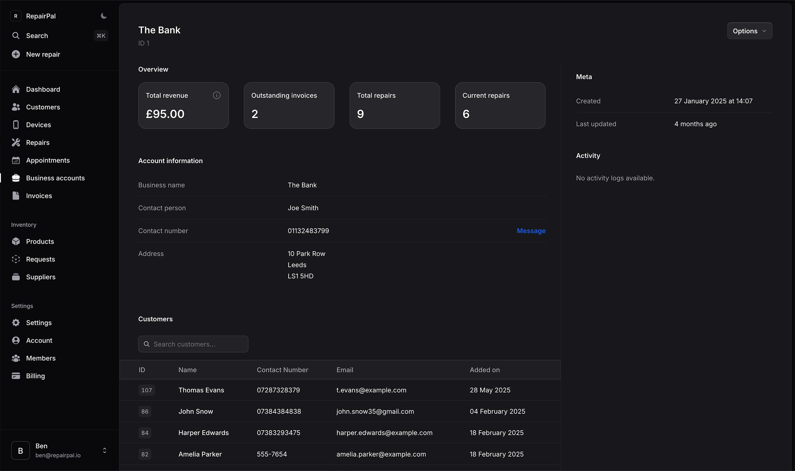This screenshot has width=795, height=471.
Task: Click the Requests dashed-circle icon
Action: [x=16, y=259]
